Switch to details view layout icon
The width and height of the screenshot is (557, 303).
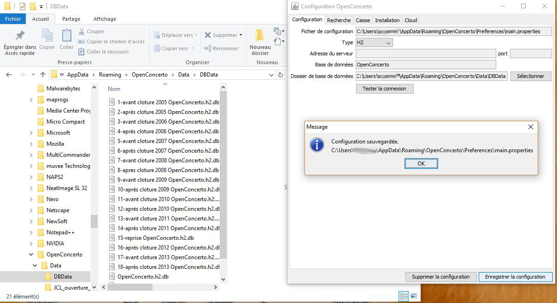(x=404, y=296)
